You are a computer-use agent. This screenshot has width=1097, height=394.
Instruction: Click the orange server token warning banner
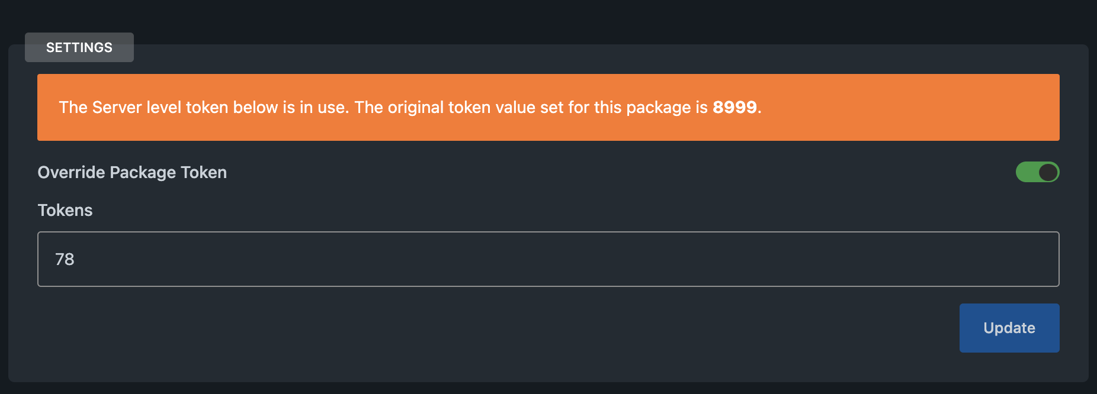tap(548, 107)
